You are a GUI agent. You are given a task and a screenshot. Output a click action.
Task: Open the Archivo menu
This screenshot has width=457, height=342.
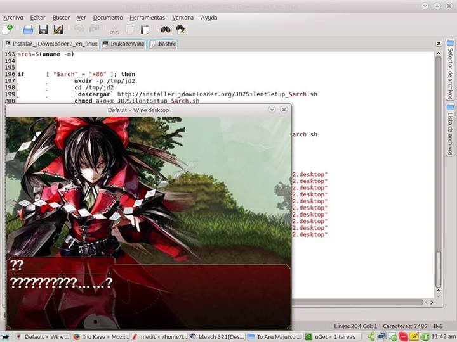tap(13, 18)
